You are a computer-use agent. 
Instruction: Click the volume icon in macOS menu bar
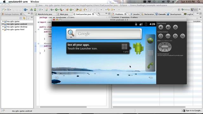(x=163, y=2)
